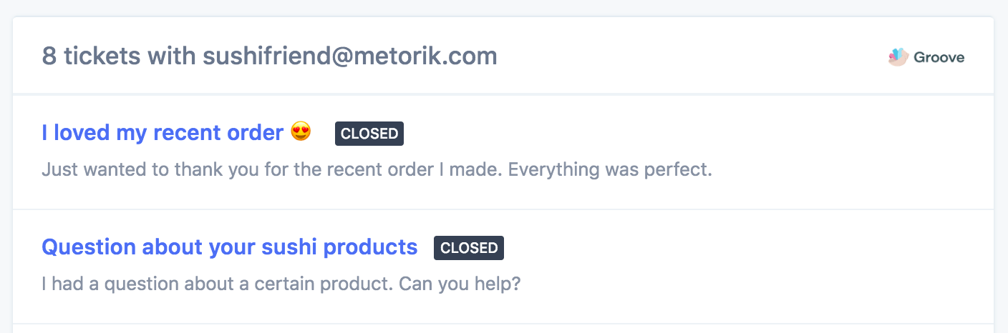Click the '8 tickets with' header text
This screenshot has width=1008, height=333.
point(119,56)
